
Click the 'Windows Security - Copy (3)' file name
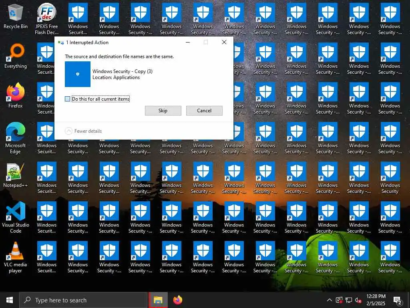pos(123,71)
